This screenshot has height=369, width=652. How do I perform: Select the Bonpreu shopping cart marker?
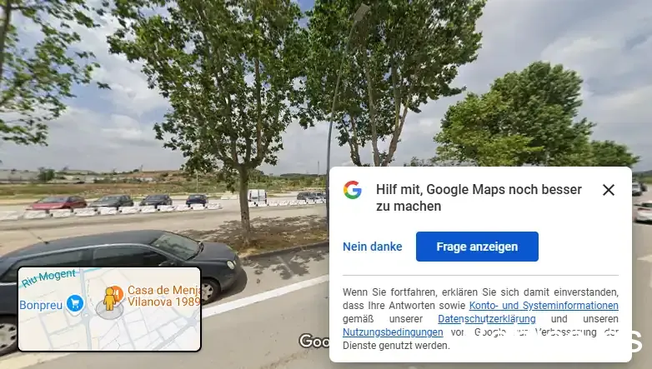coord(75,303)
